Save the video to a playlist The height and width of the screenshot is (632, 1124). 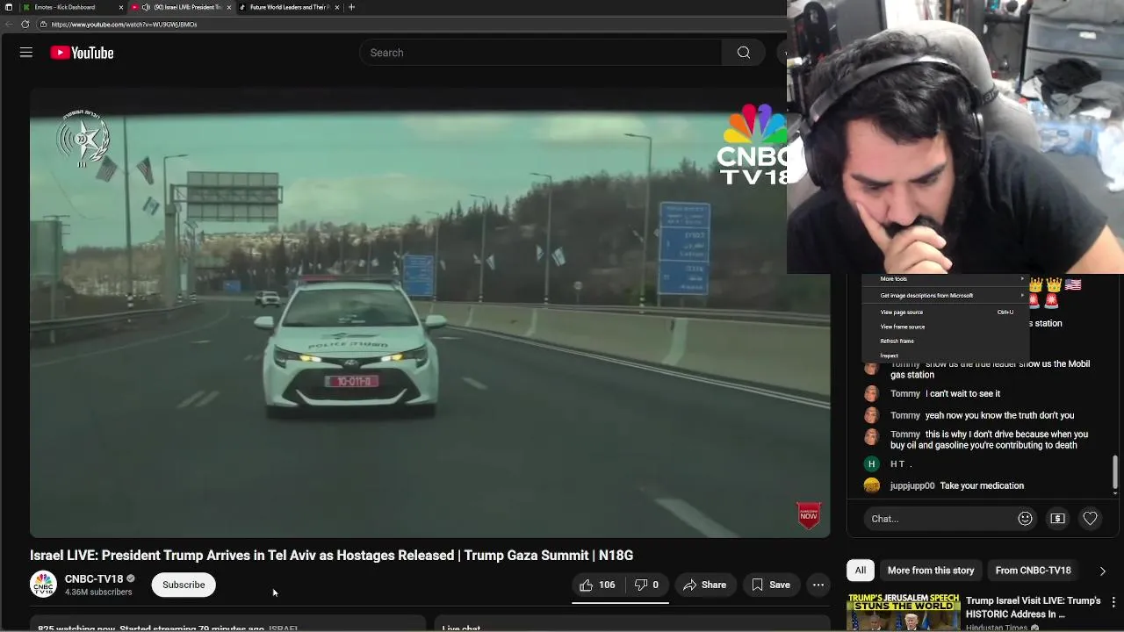(770, 585)
